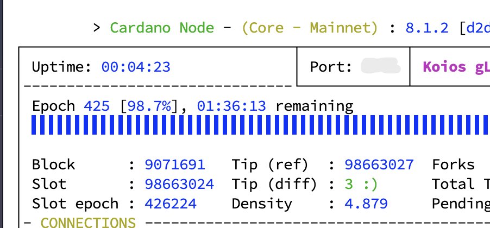Click the 'CONNECTIONS' section header
The image size is (490, 228).
click(88, 223)
